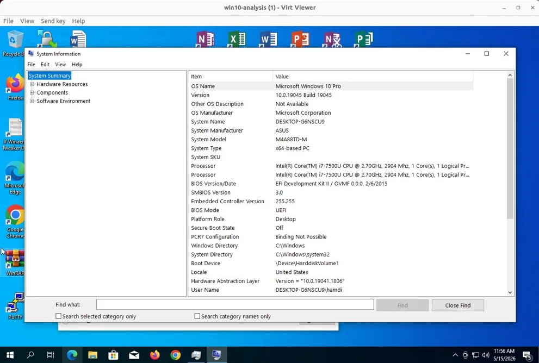Open System Information Help menu

coord(77,65)
